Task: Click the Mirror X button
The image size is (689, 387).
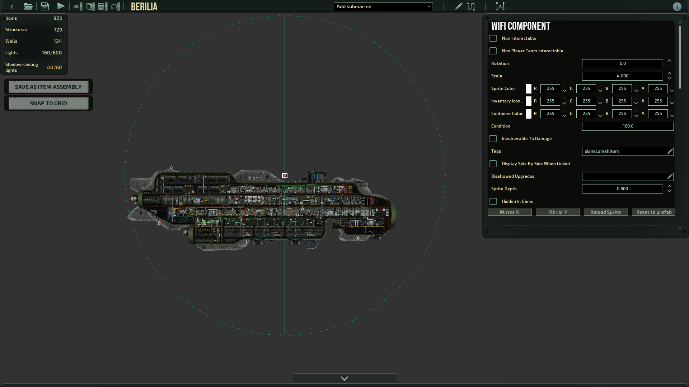Action: (x=509, y=212)
